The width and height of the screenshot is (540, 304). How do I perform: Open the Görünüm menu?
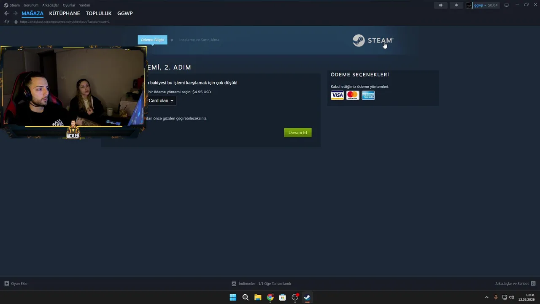click(x=31, y=5)
